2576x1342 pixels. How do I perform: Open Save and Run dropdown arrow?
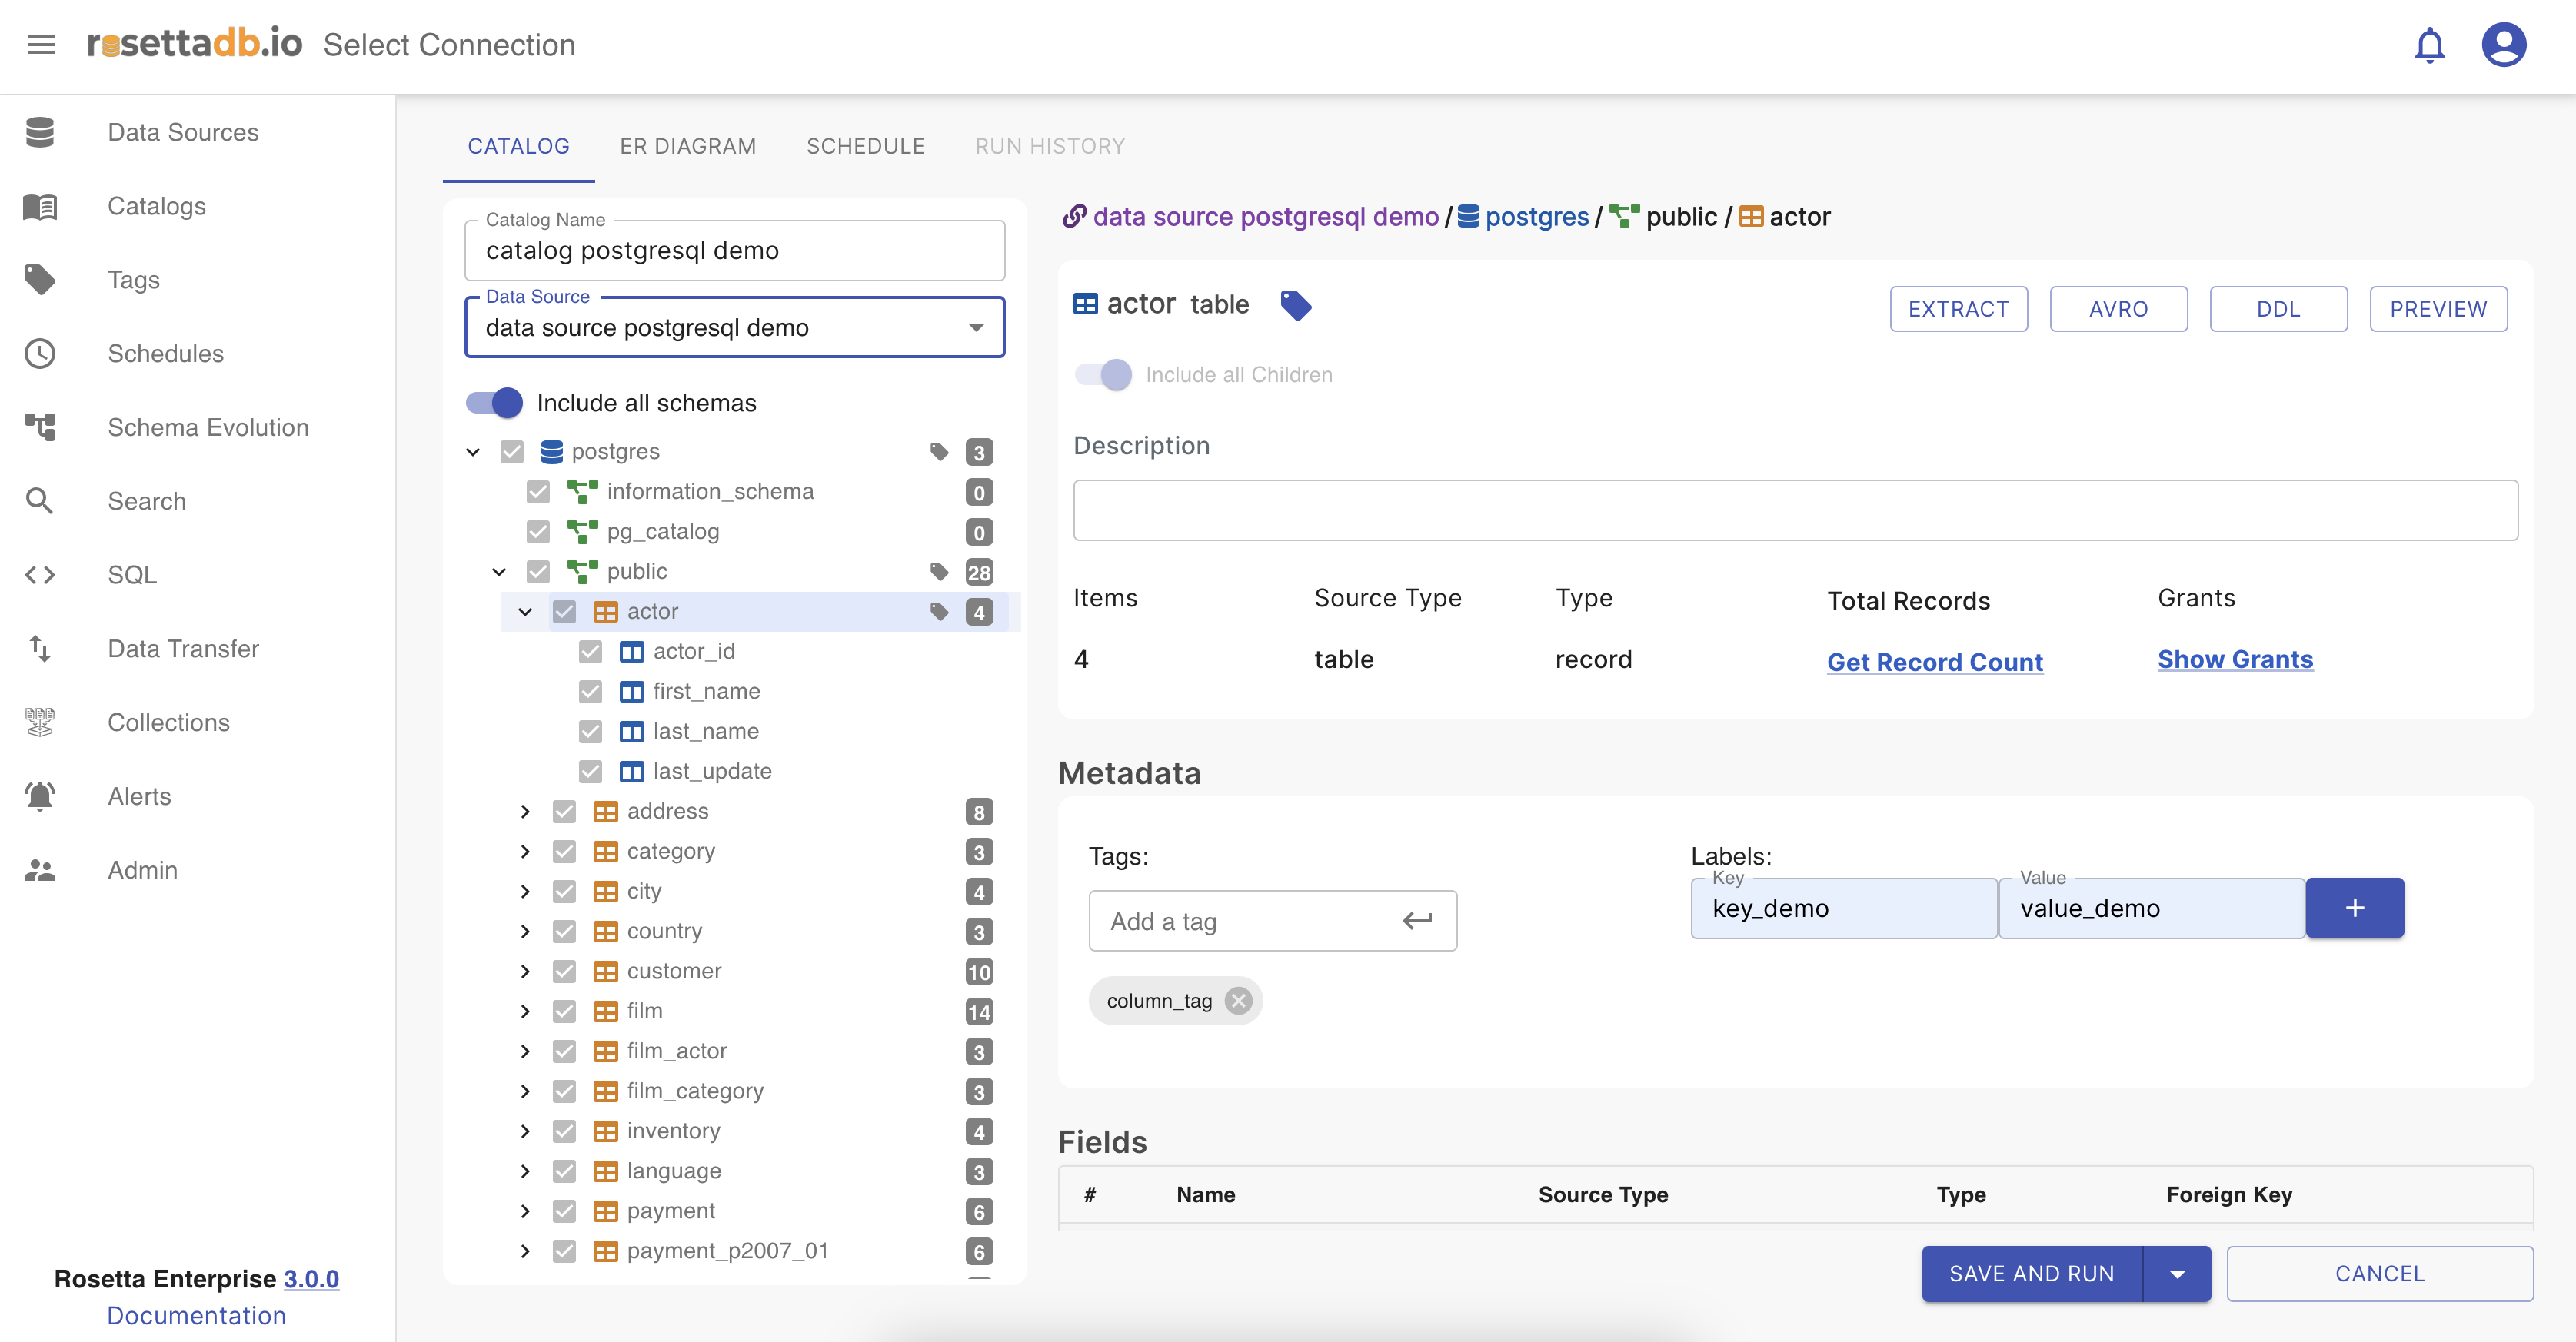pos(2177,1274)
